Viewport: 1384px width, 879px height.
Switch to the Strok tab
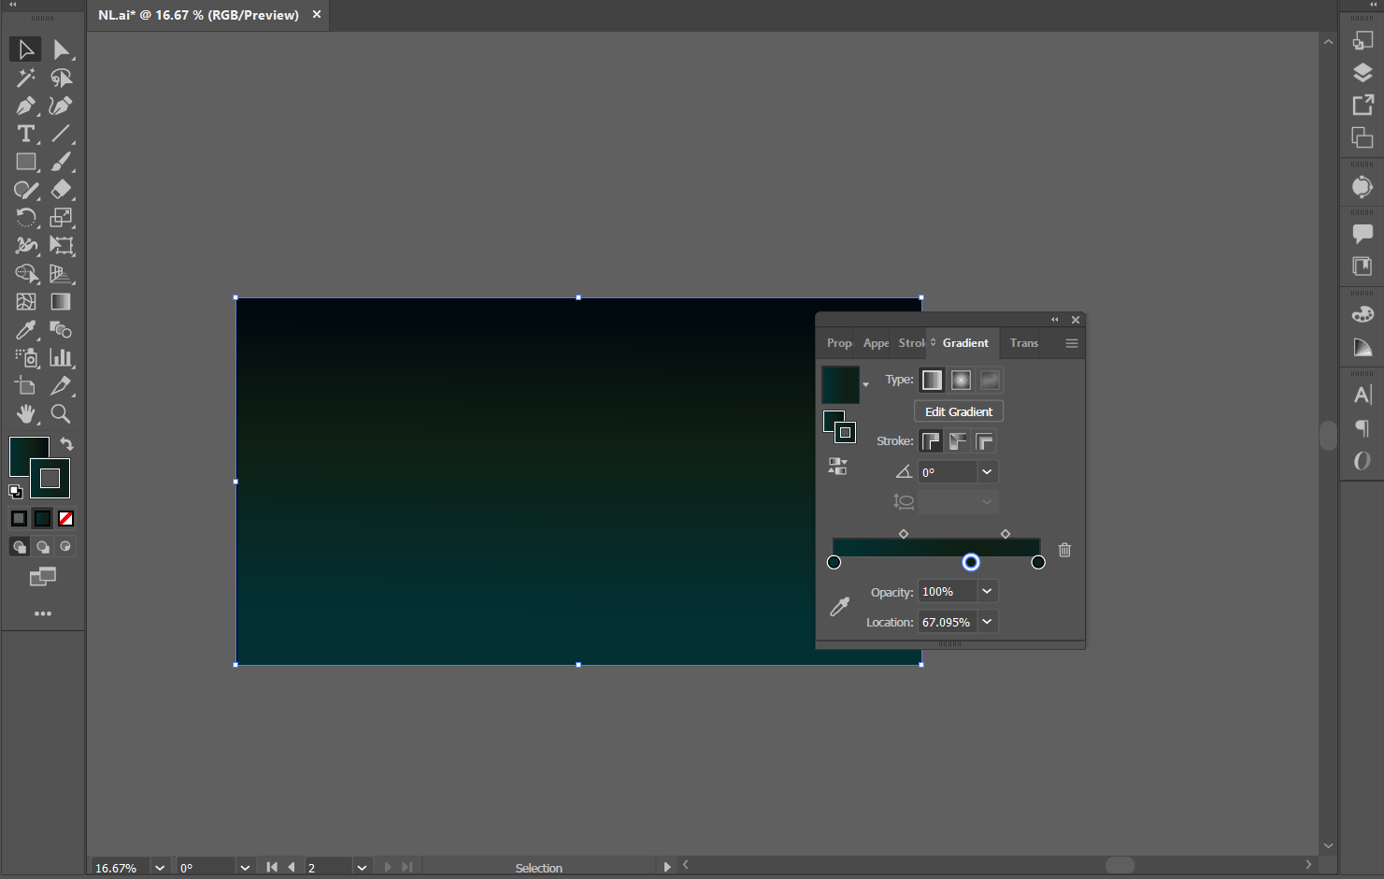(911, 343)
